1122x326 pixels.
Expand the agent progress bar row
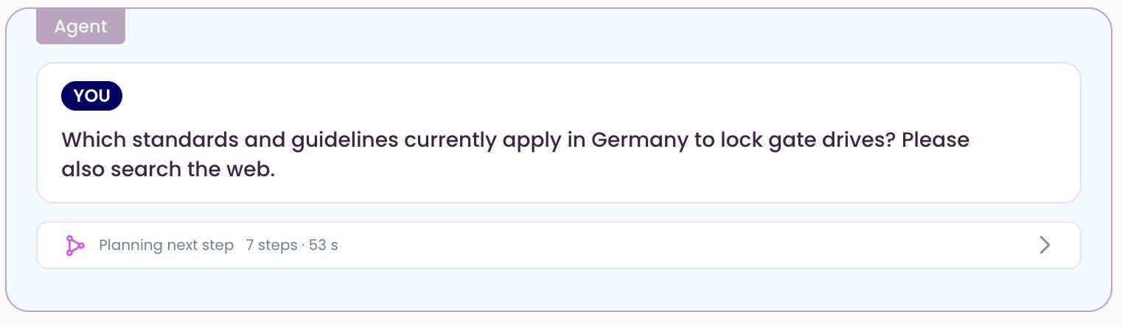click(559, 246)
